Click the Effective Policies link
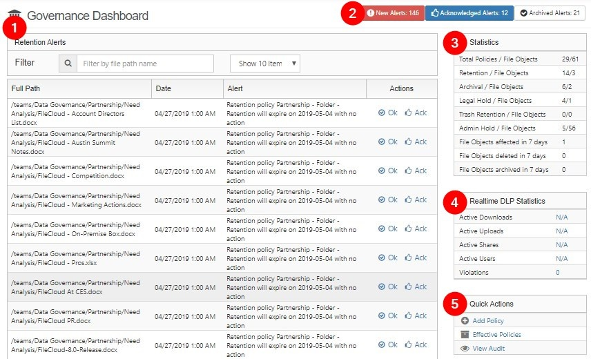 (496, 335)
